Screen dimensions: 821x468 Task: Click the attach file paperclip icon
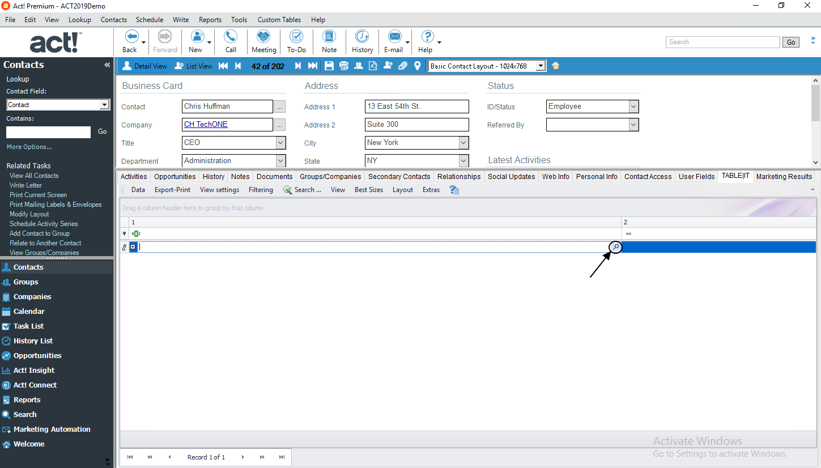(403, 66)
